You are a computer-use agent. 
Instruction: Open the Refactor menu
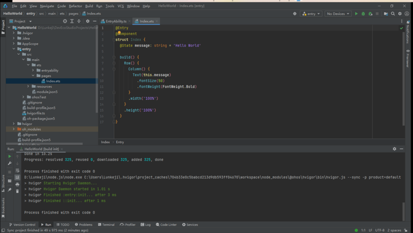point(75,6)
